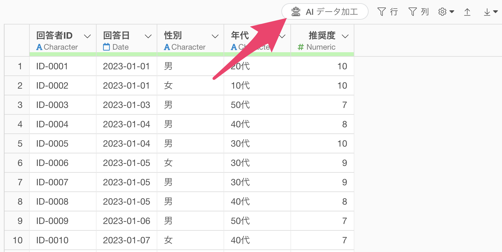Open the gear settings menu

click(446, 12)
